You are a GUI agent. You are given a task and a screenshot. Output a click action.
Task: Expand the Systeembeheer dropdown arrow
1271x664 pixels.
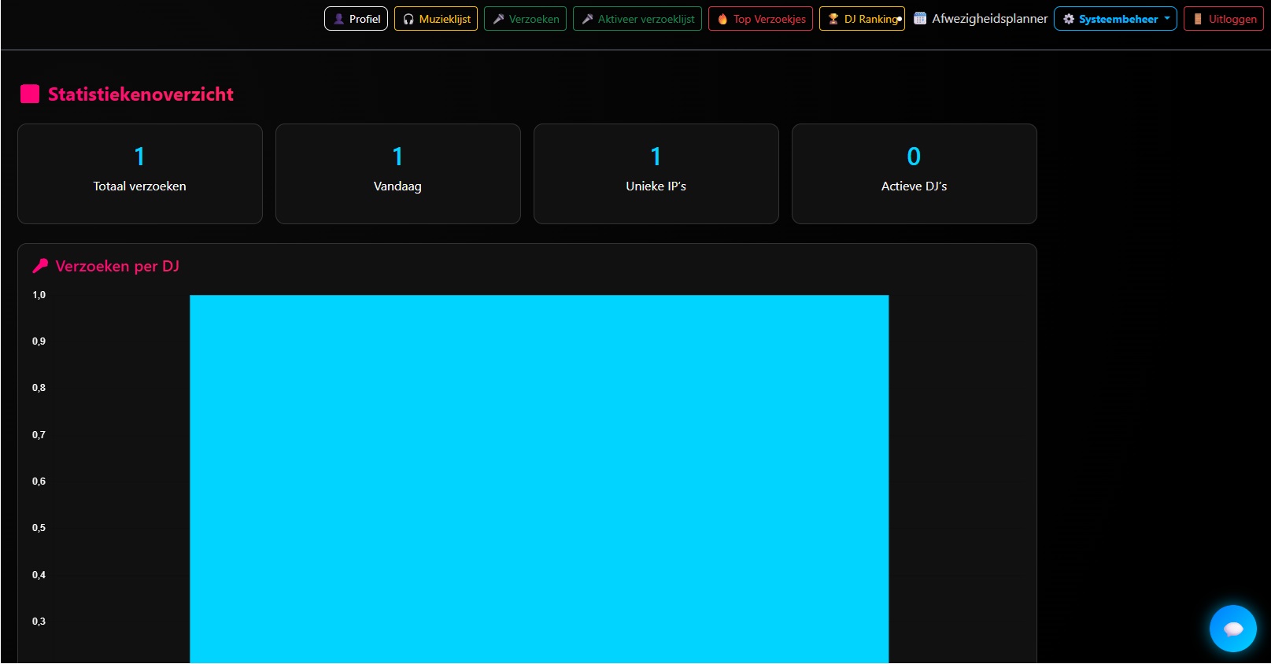click(1167, 18)
